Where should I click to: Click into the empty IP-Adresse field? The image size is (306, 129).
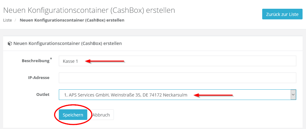coord(177,78)
